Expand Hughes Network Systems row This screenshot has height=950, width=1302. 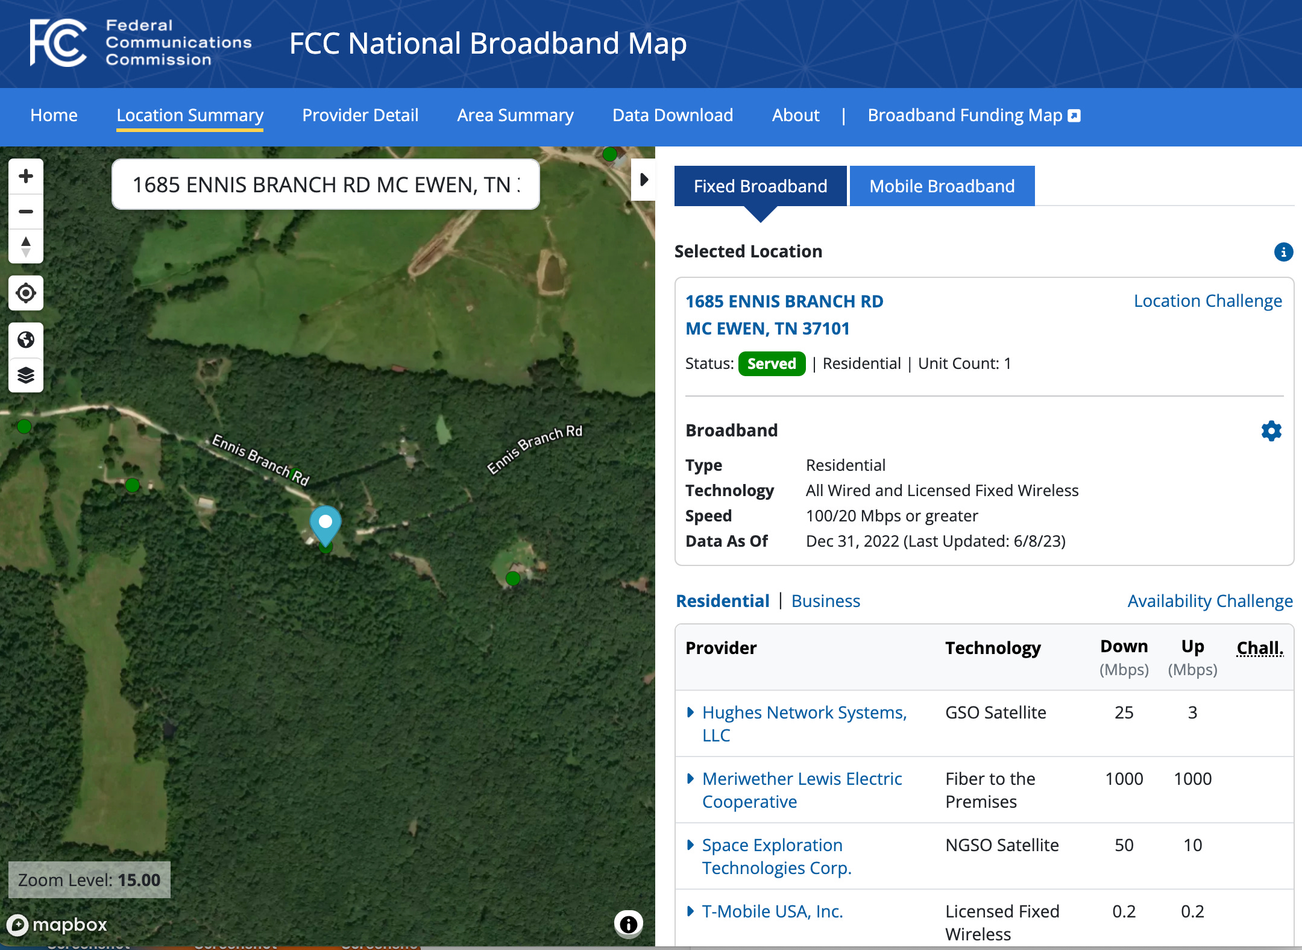(x=691, y=712)
